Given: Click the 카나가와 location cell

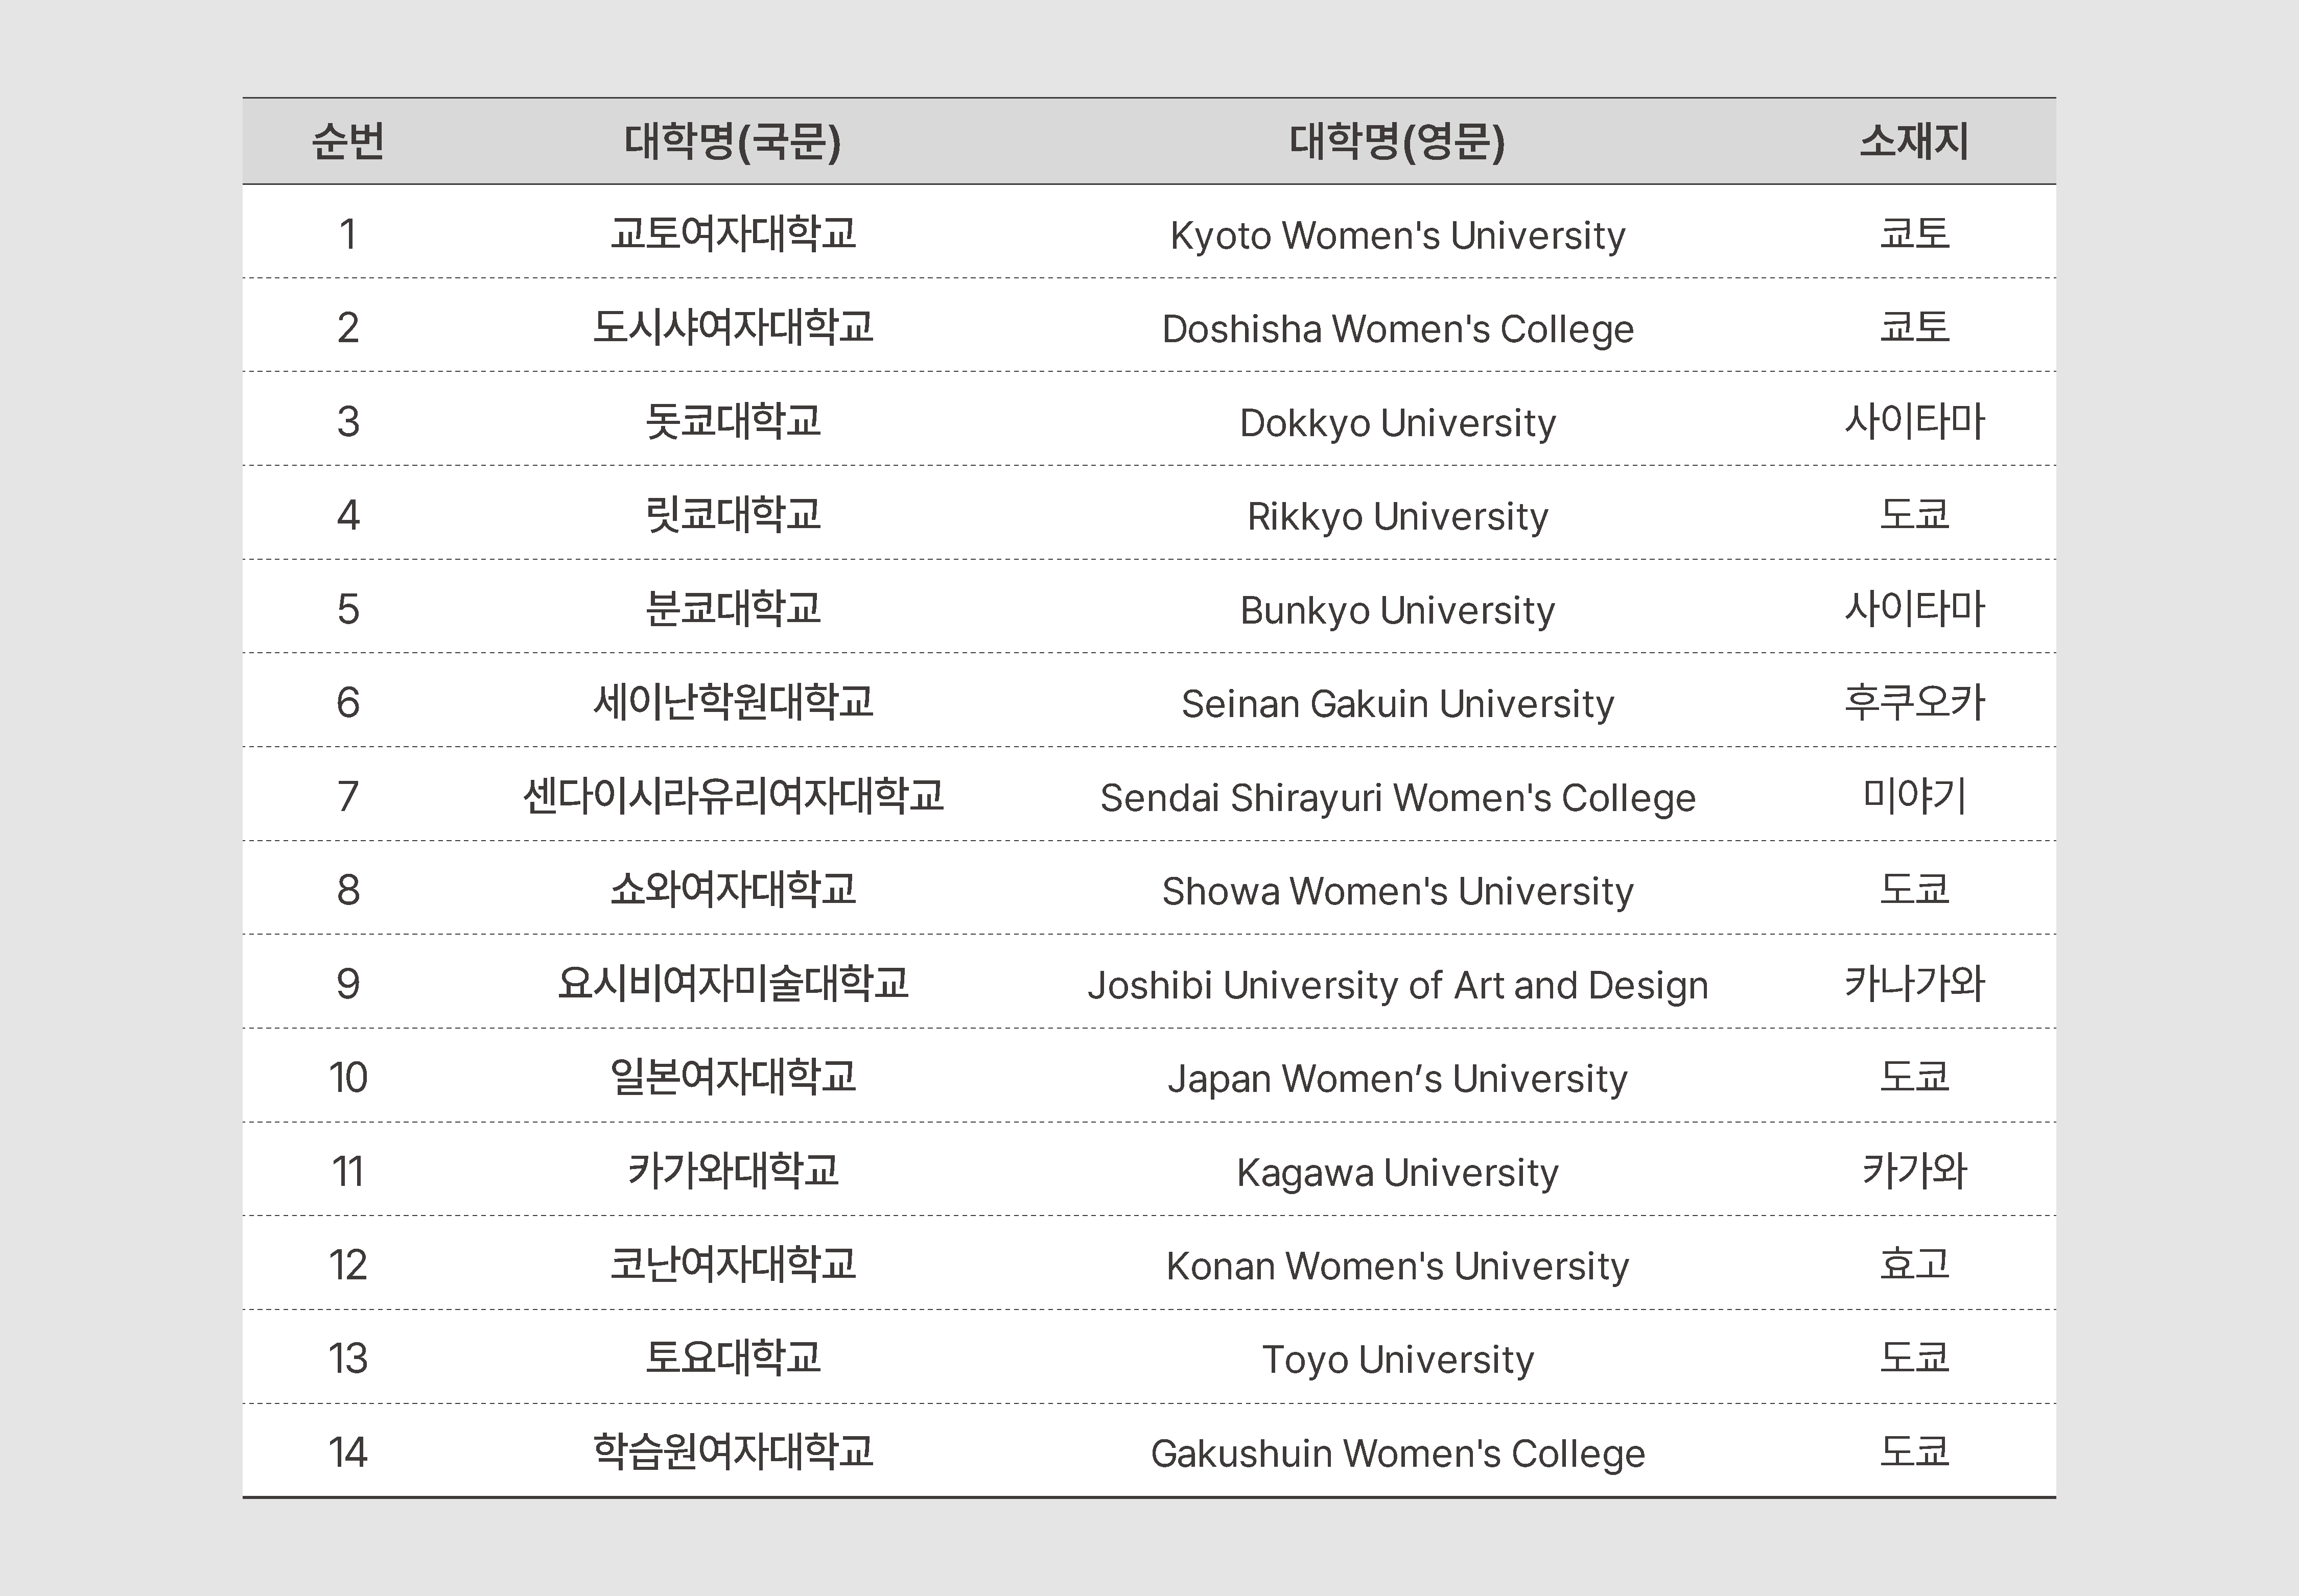Looking at the screenshot, I should click(x=1914, y=983).
